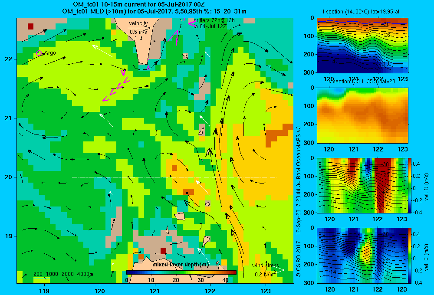Click latitude 22 tick label on main map
Screen dimensions: 434x295
coord(8,59)
